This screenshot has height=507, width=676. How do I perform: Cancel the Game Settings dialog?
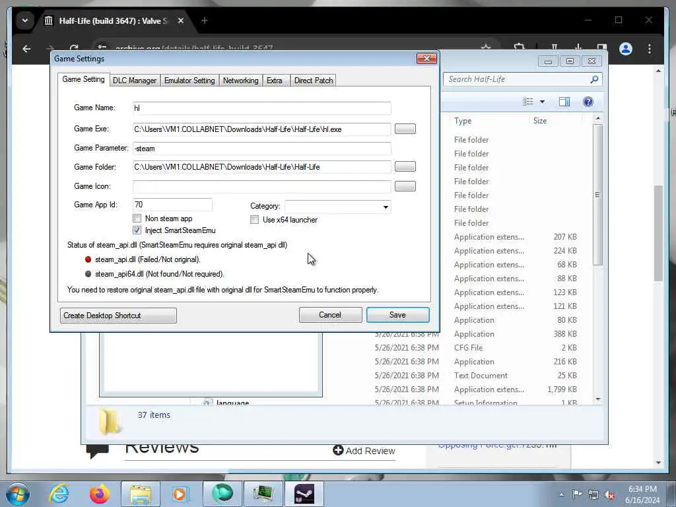coord(330,315)
